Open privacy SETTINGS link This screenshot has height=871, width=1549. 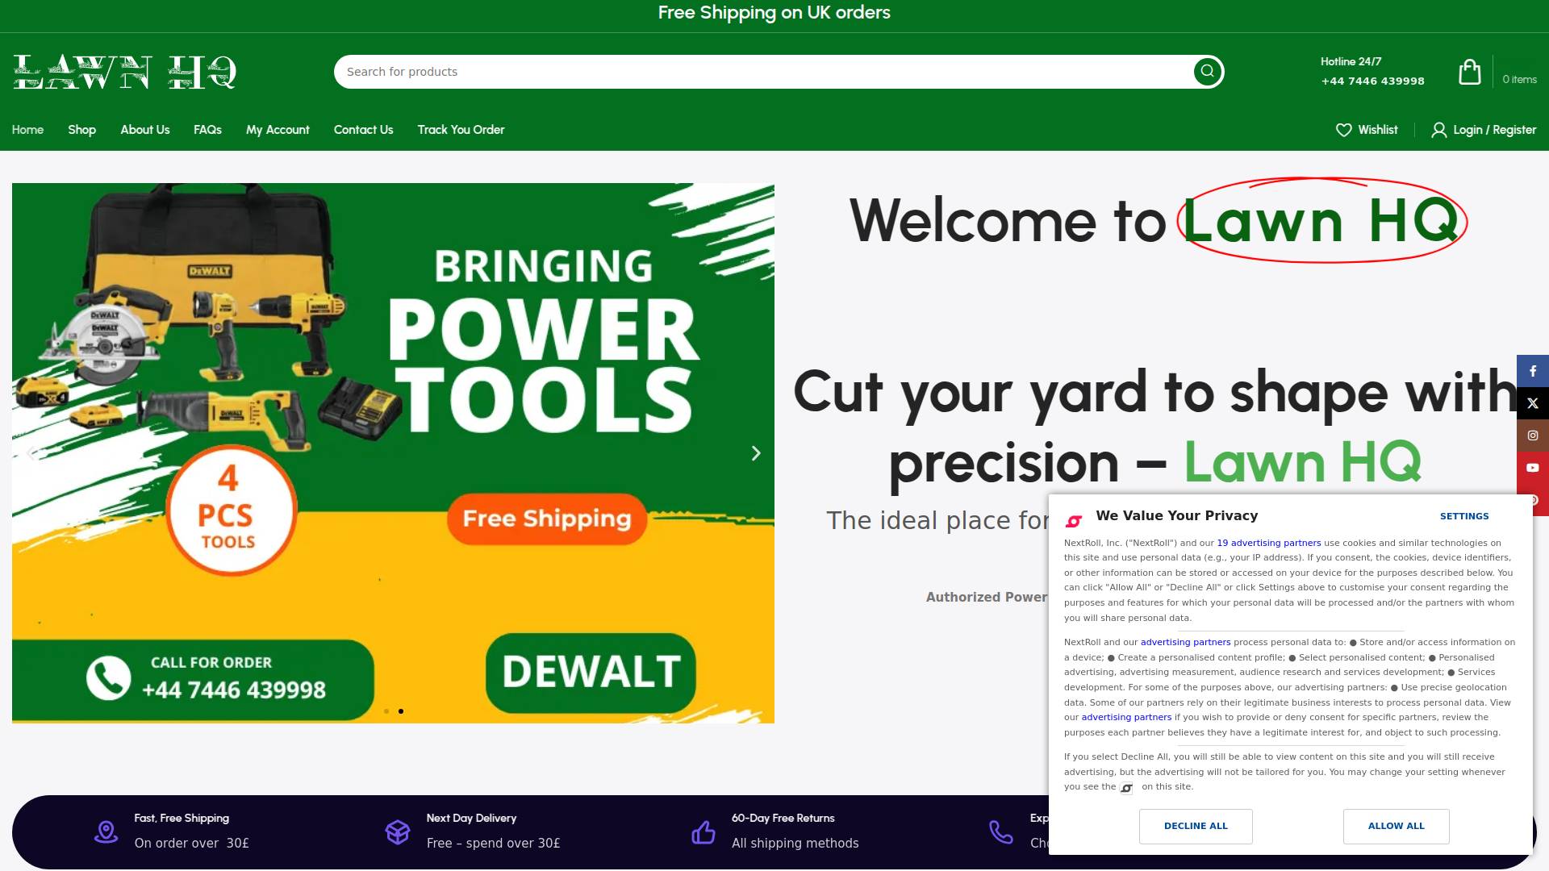click(1463, 516)
